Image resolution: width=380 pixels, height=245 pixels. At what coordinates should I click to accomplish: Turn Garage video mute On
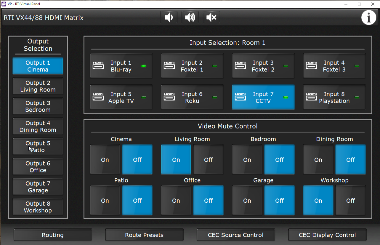click(247, 201)
